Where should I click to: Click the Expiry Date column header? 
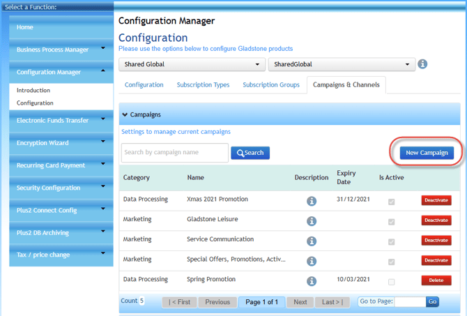pos(346,177)
